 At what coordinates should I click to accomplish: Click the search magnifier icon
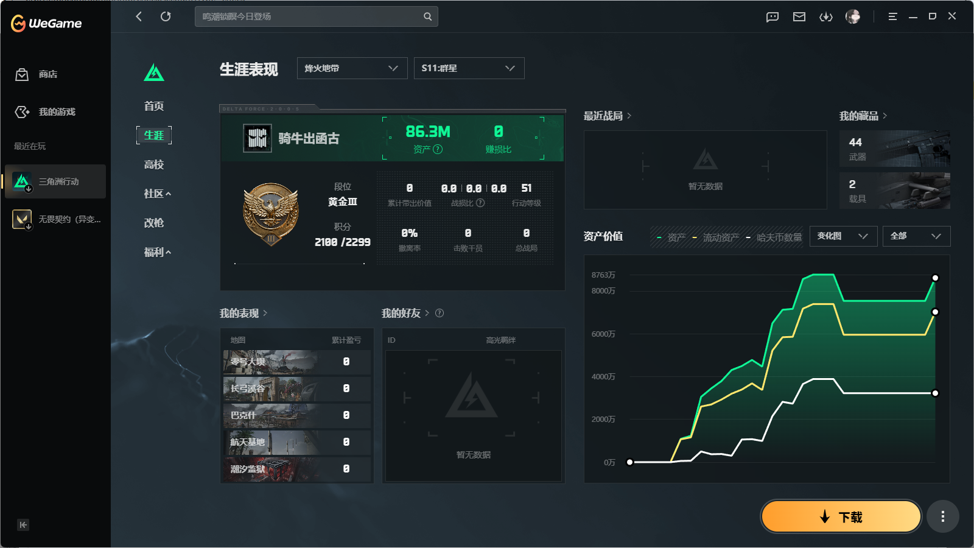(x=428, y=16)
